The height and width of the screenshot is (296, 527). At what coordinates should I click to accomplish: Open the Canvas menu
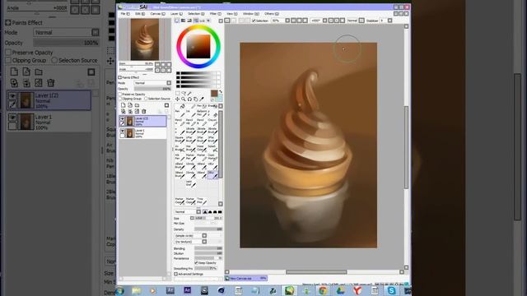[157, 14]
